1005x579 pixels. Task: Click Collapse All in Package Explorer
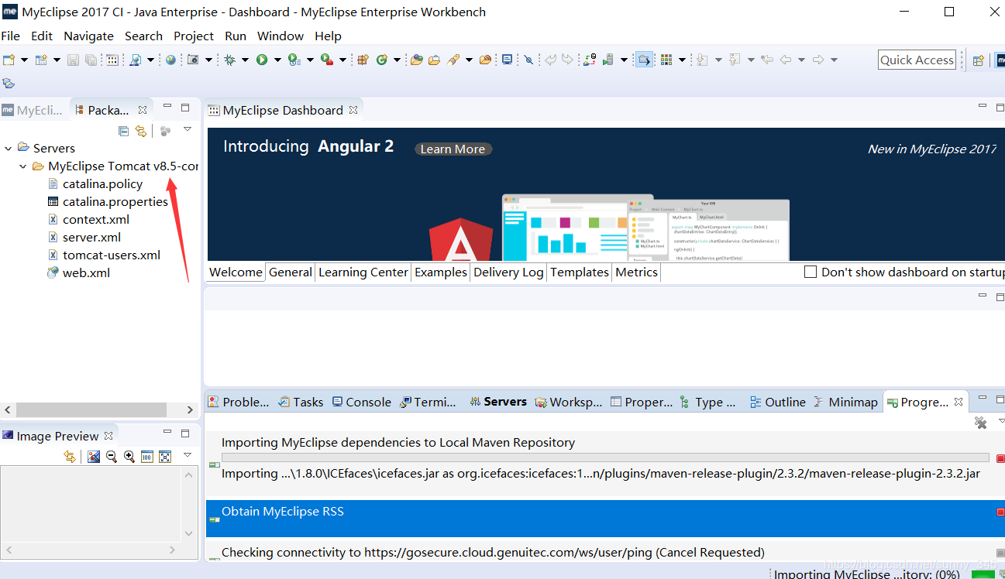click(x=124, y=131)
